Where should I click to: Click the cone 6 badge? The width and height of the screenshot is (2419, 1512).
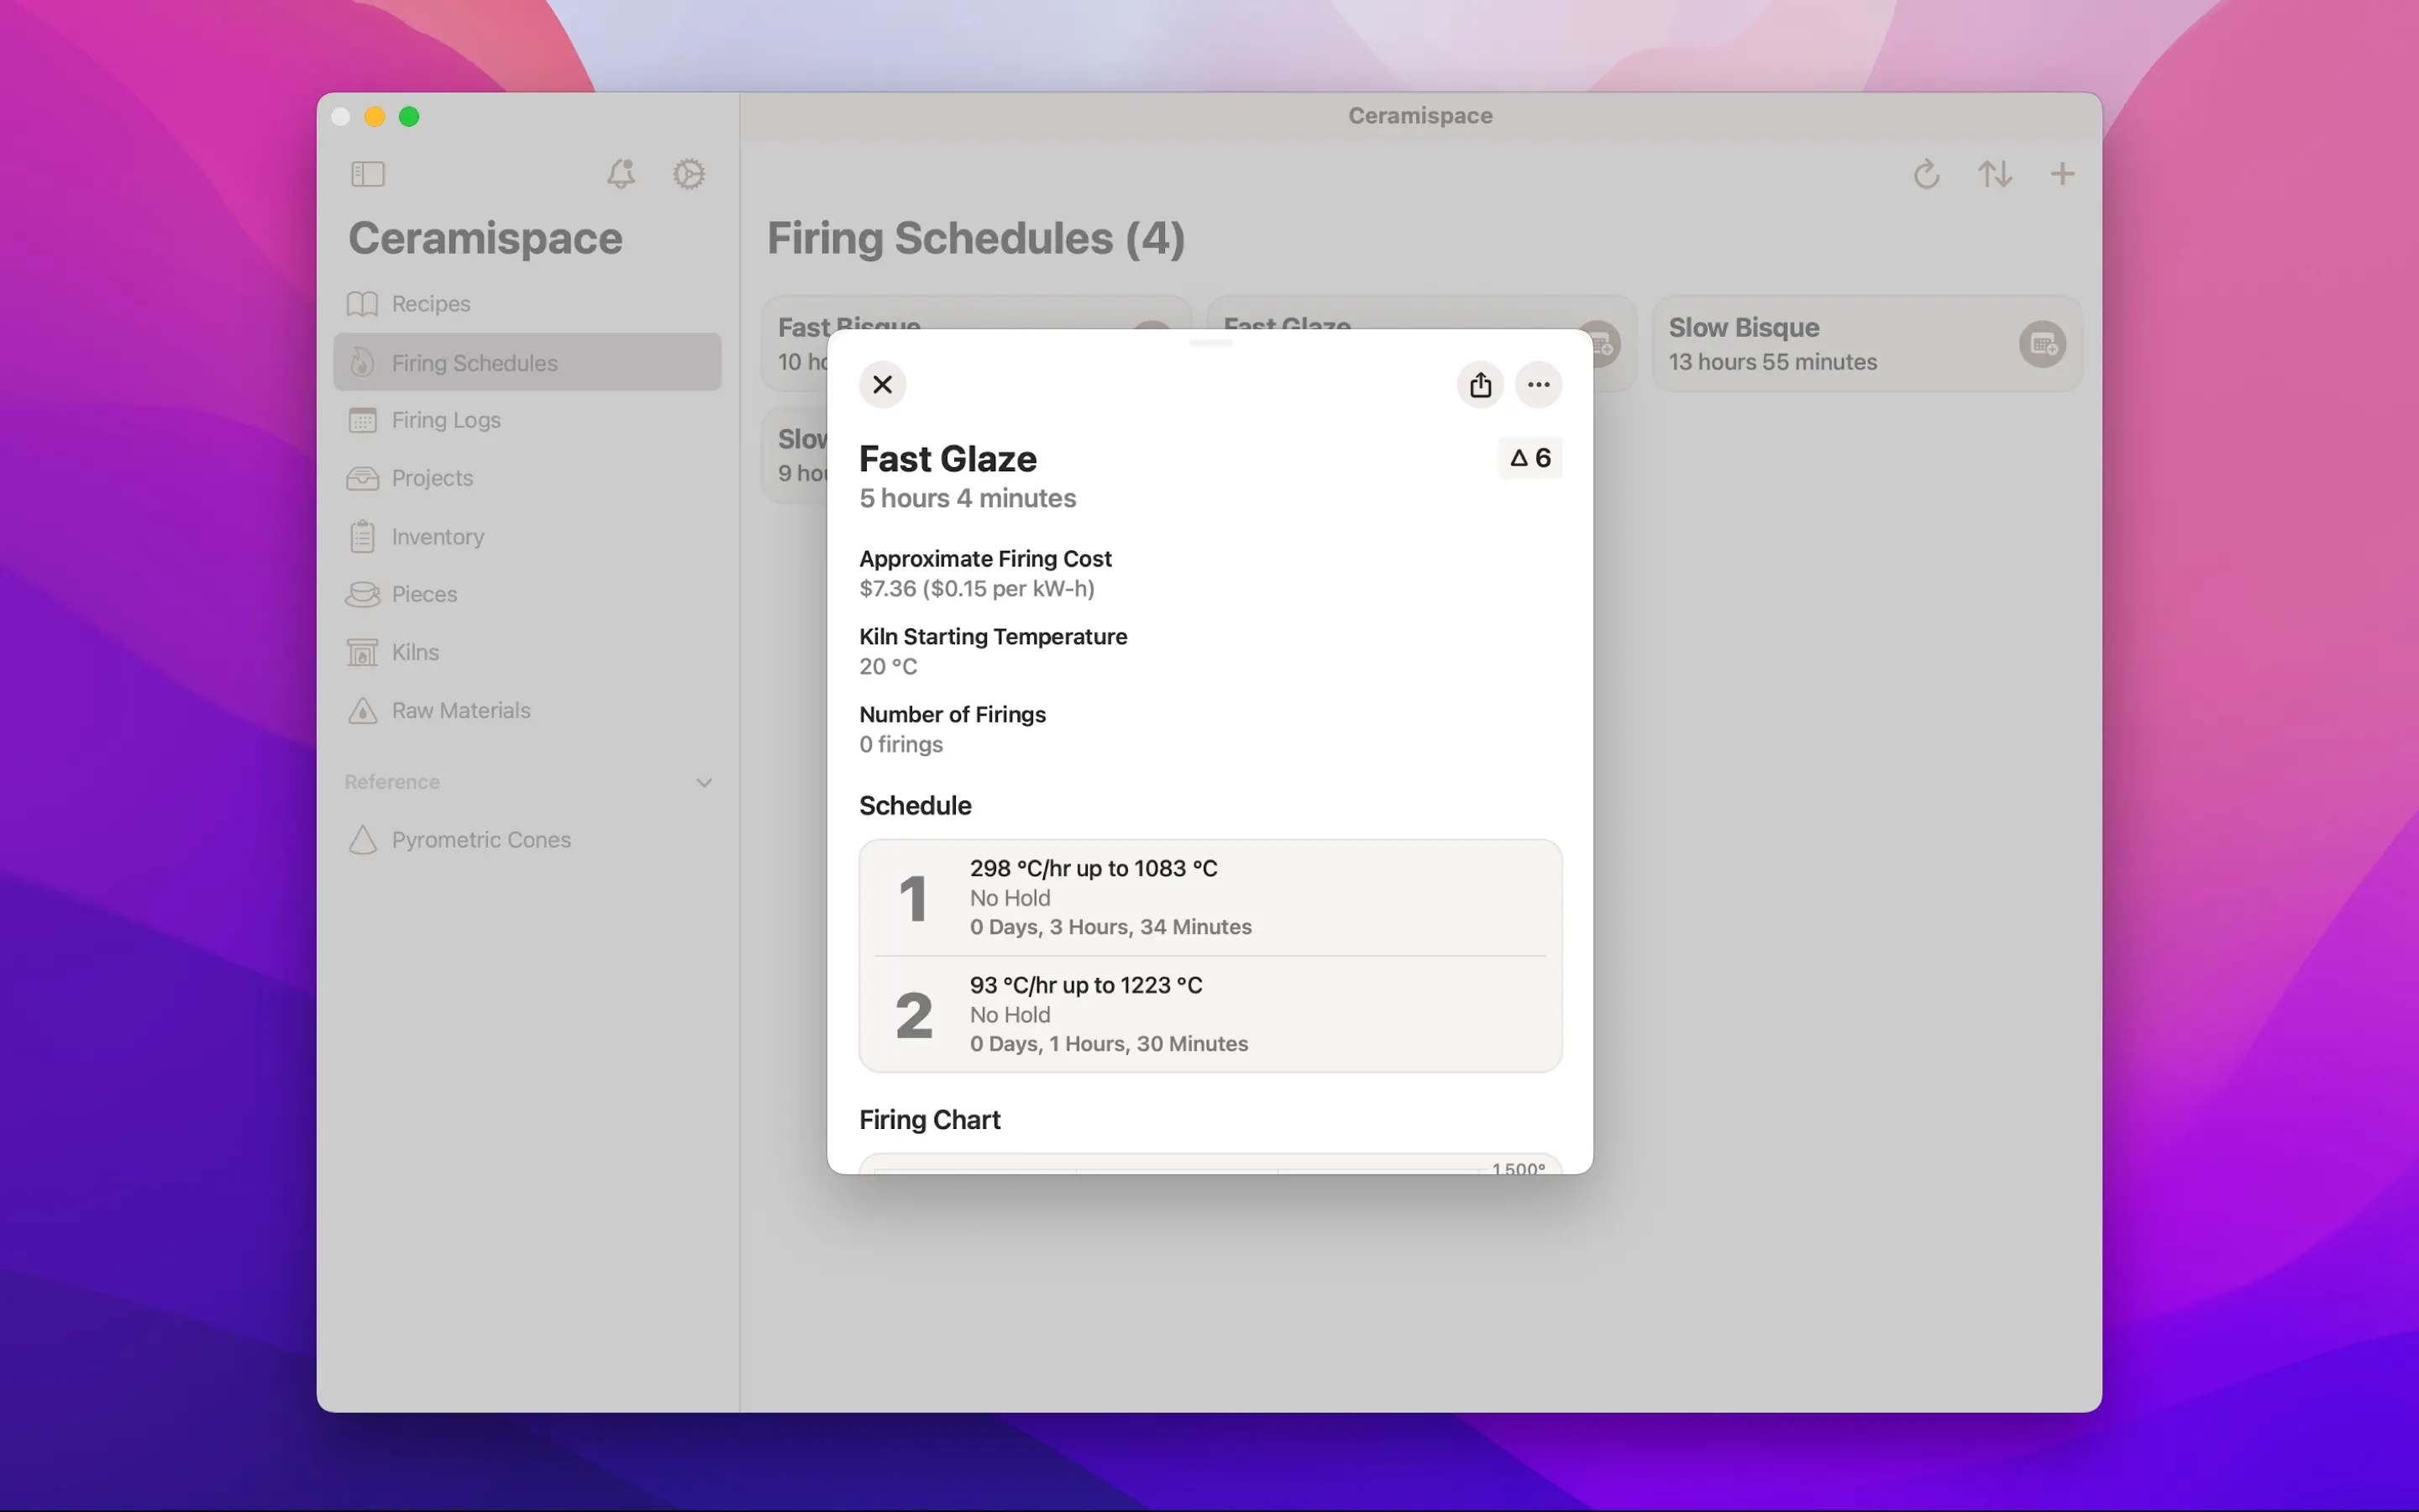tap(1530, 458)
